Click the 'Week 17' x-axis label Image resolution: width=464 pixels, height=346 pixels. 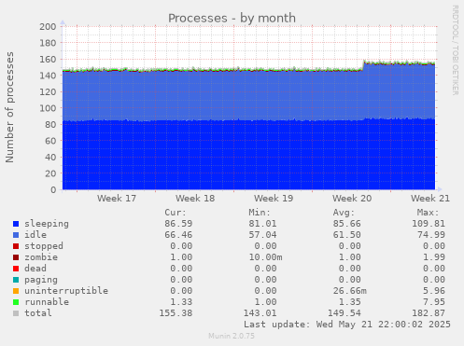point(117,199)
